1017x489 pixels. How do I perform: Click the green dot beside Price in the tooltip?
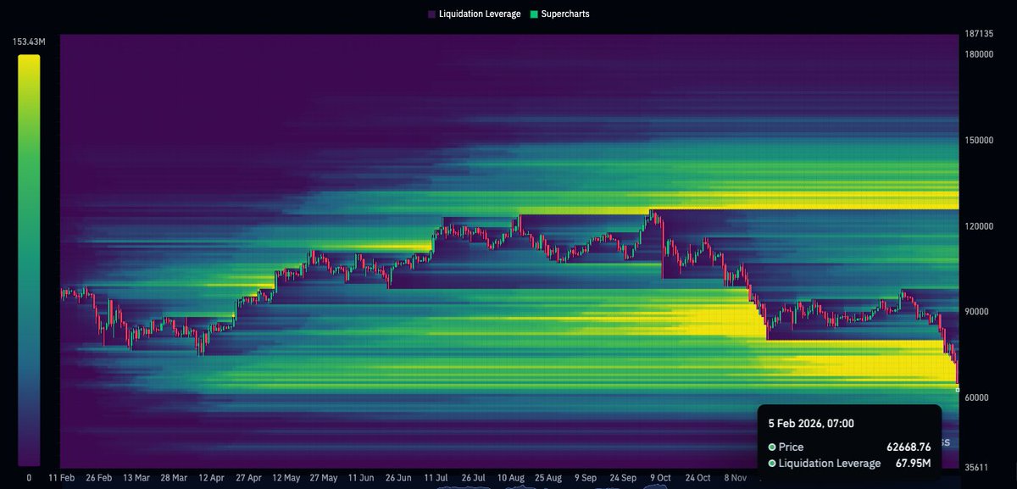[x=771, y=447]
